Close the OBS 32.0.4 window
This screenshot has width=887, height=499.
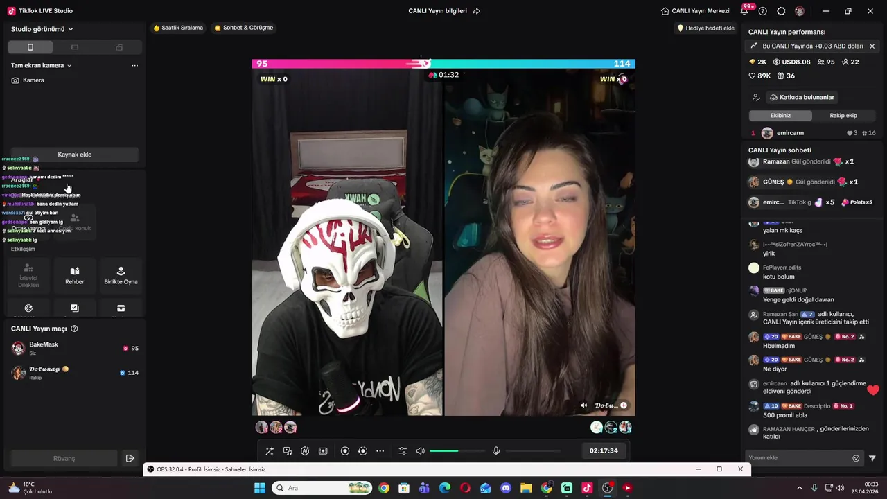pos(740,469)
